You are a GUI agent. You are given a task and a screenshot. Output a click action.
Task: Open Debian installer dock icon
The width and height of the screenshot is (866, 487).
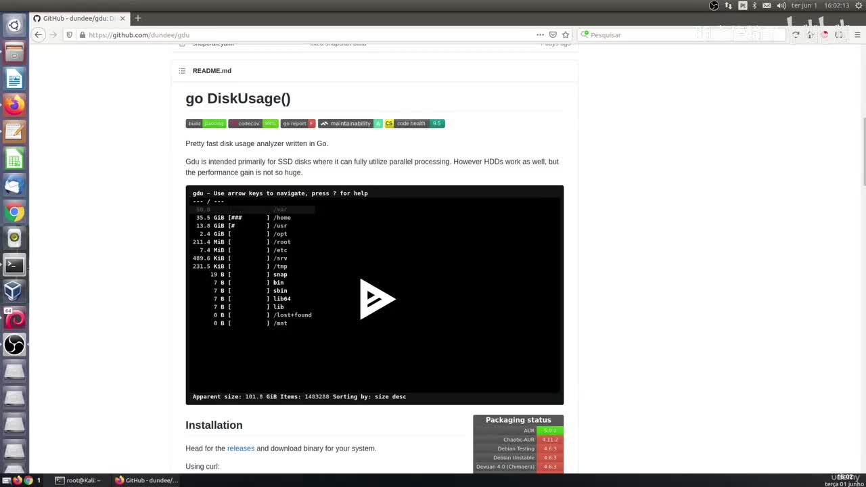pyautogui.click(x=14, y=318)
